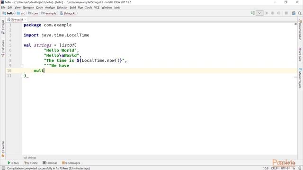Click Run with Coverage icon

point(278,13)
